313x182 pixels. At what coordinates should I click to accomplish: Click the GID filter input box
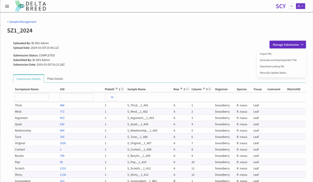coord(77,97)
